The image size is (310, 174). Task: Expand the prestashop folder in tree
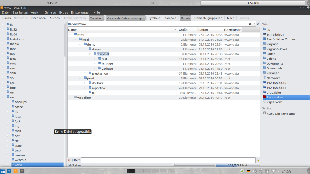[x=85, y=73]
